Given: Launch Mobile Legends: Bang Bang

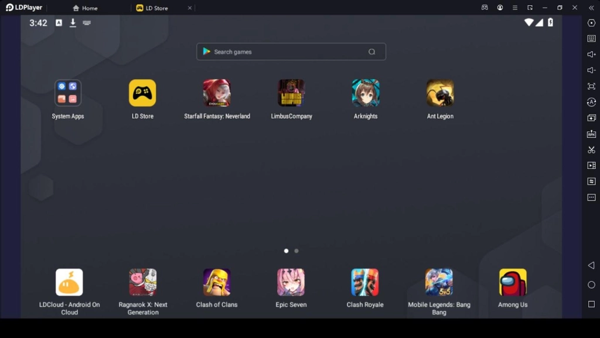Looking at the screenshot, I should (439, 282).
